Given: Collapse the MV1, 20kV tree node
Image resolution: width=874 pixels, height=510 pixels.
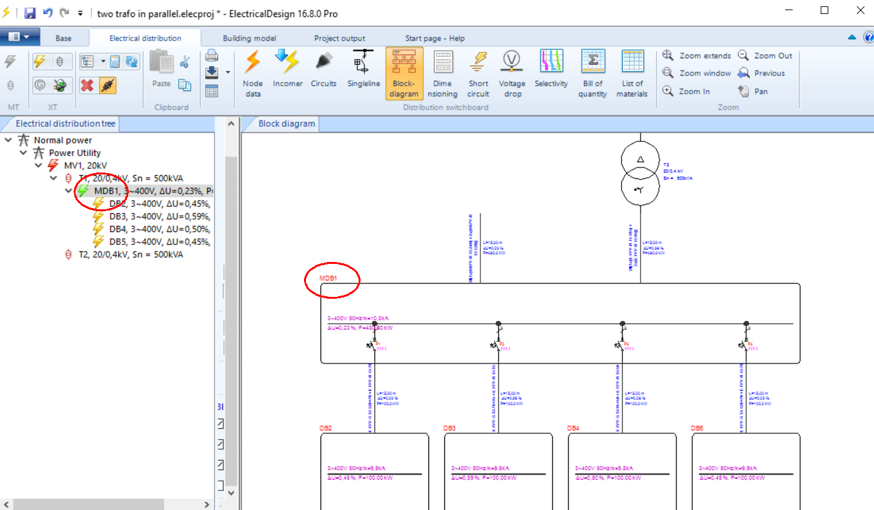Looking at the screenshot, I should pos(38,166).
